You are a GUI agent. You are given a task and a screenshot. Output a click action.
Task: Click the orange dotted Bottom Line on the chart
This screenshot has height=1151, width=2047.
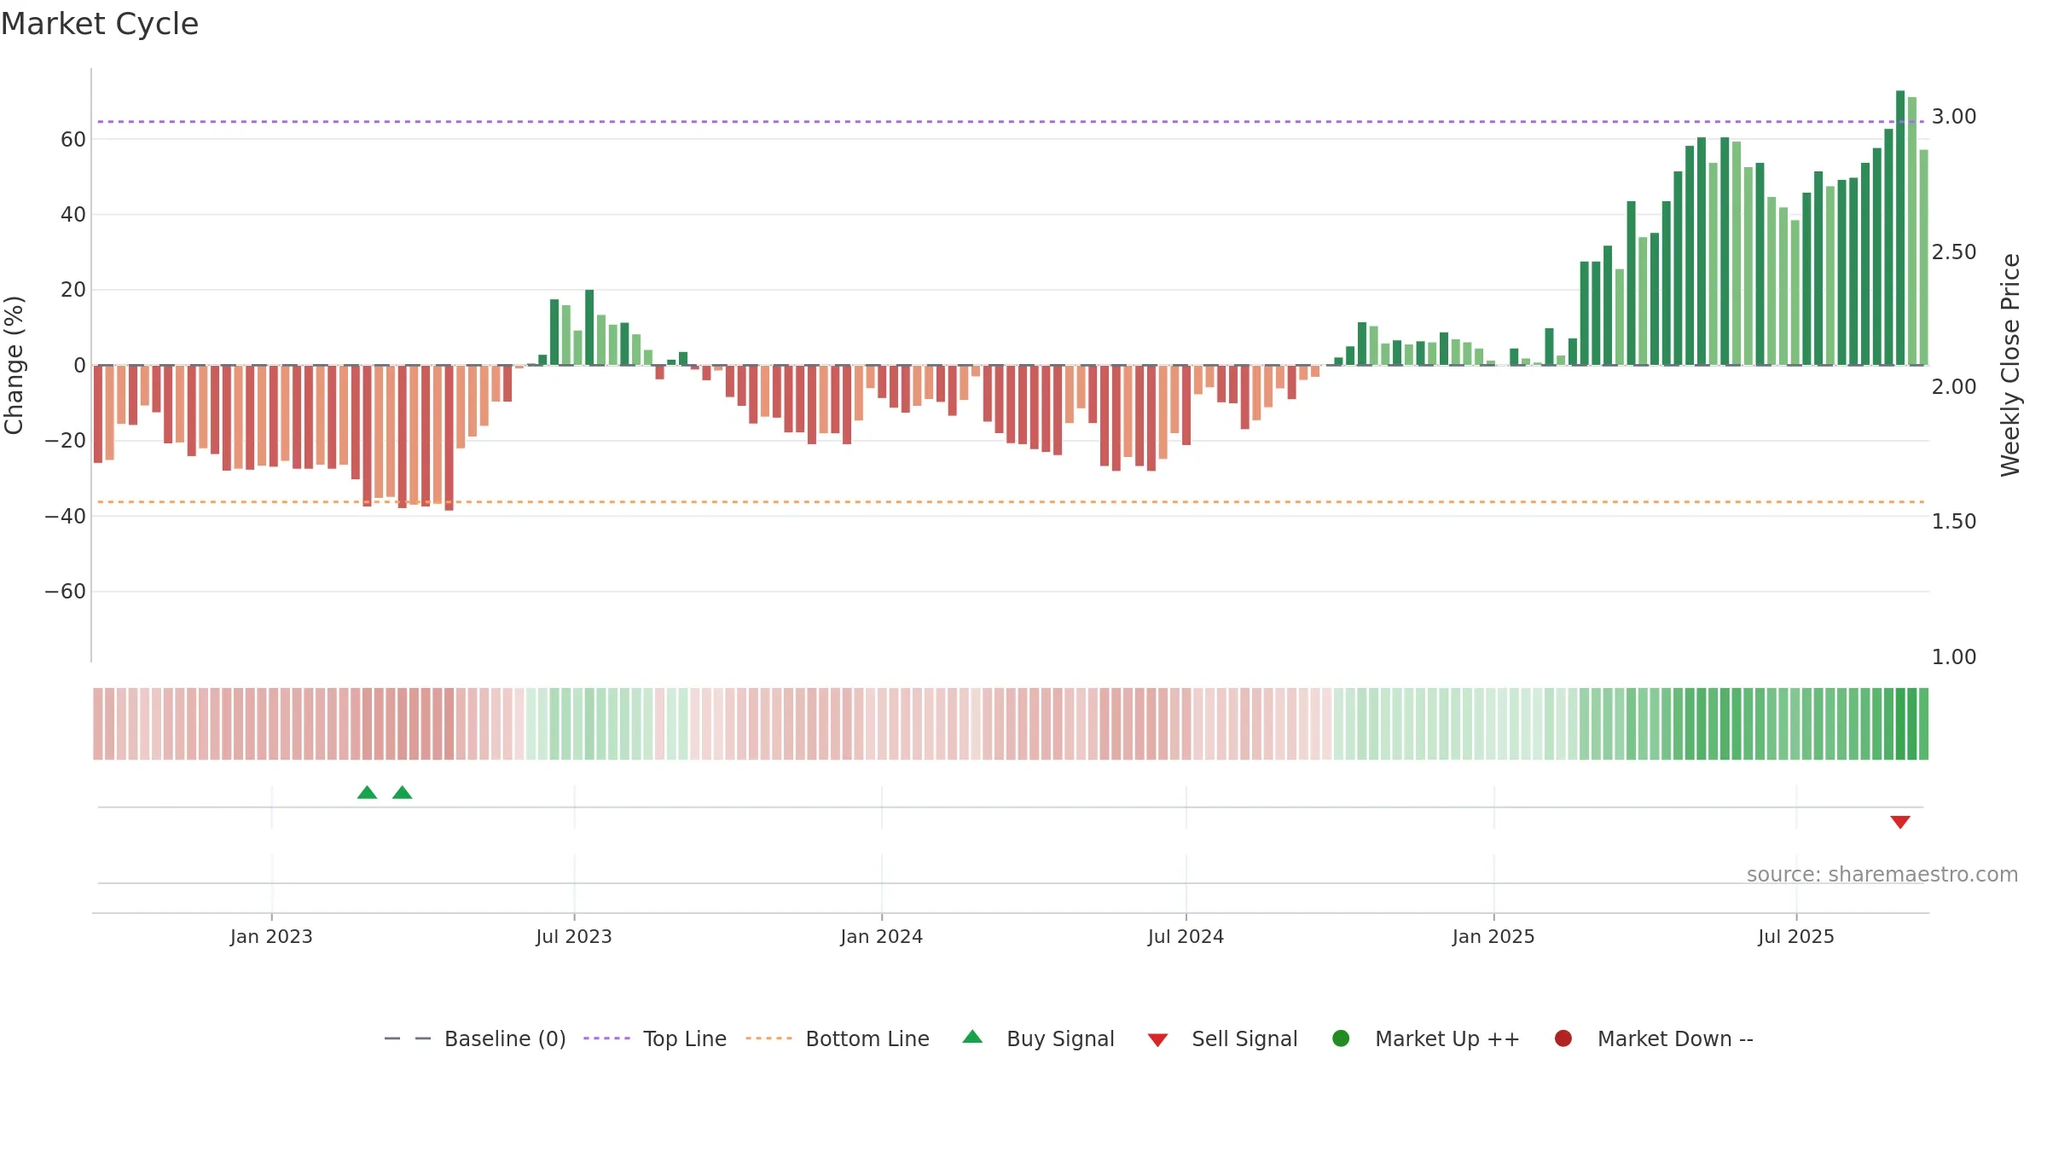point(1011,502)
